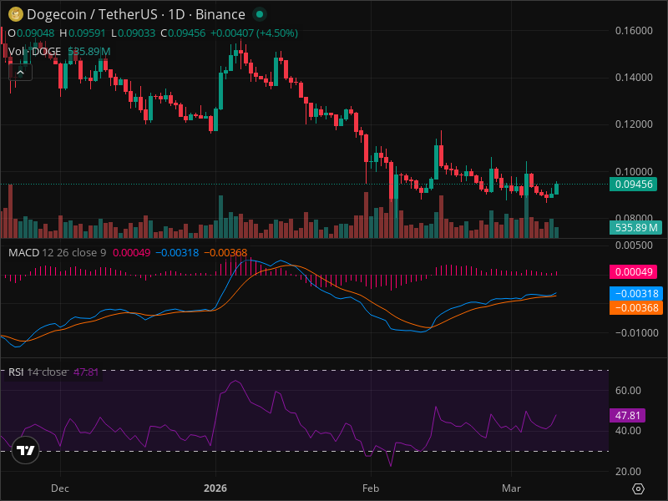Click the 0.00049 MACD histogram value label

pyautogui.click(x=633, y=272)
